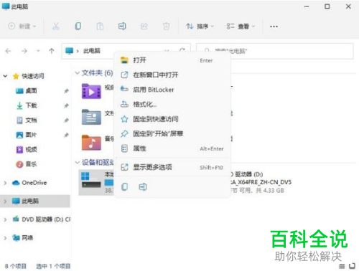Open the 新建 (New) dropdown
359x271 pixels.
[x=22, y=26]
